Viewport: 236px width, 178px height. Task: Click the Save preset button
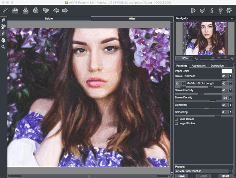(181, 176)
